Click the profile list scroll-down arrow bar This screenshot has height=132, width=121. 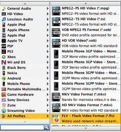click(86, 128)
